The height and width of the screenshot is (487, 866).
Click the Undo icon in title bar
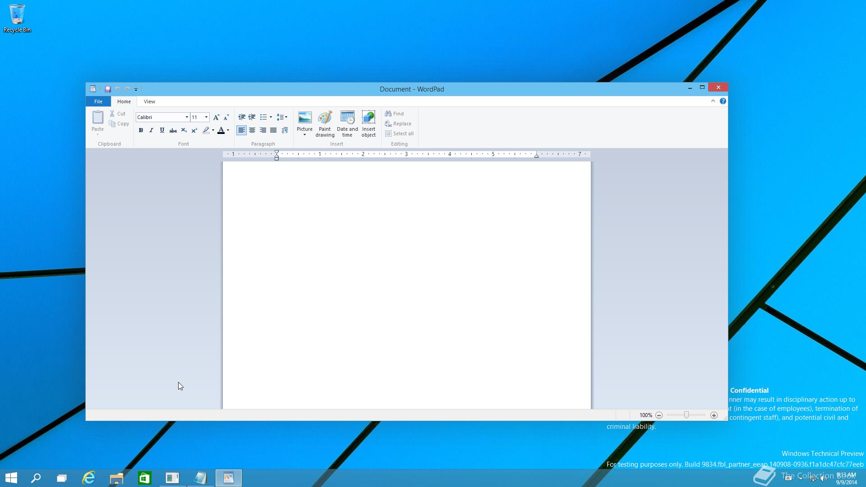point(118,89)
